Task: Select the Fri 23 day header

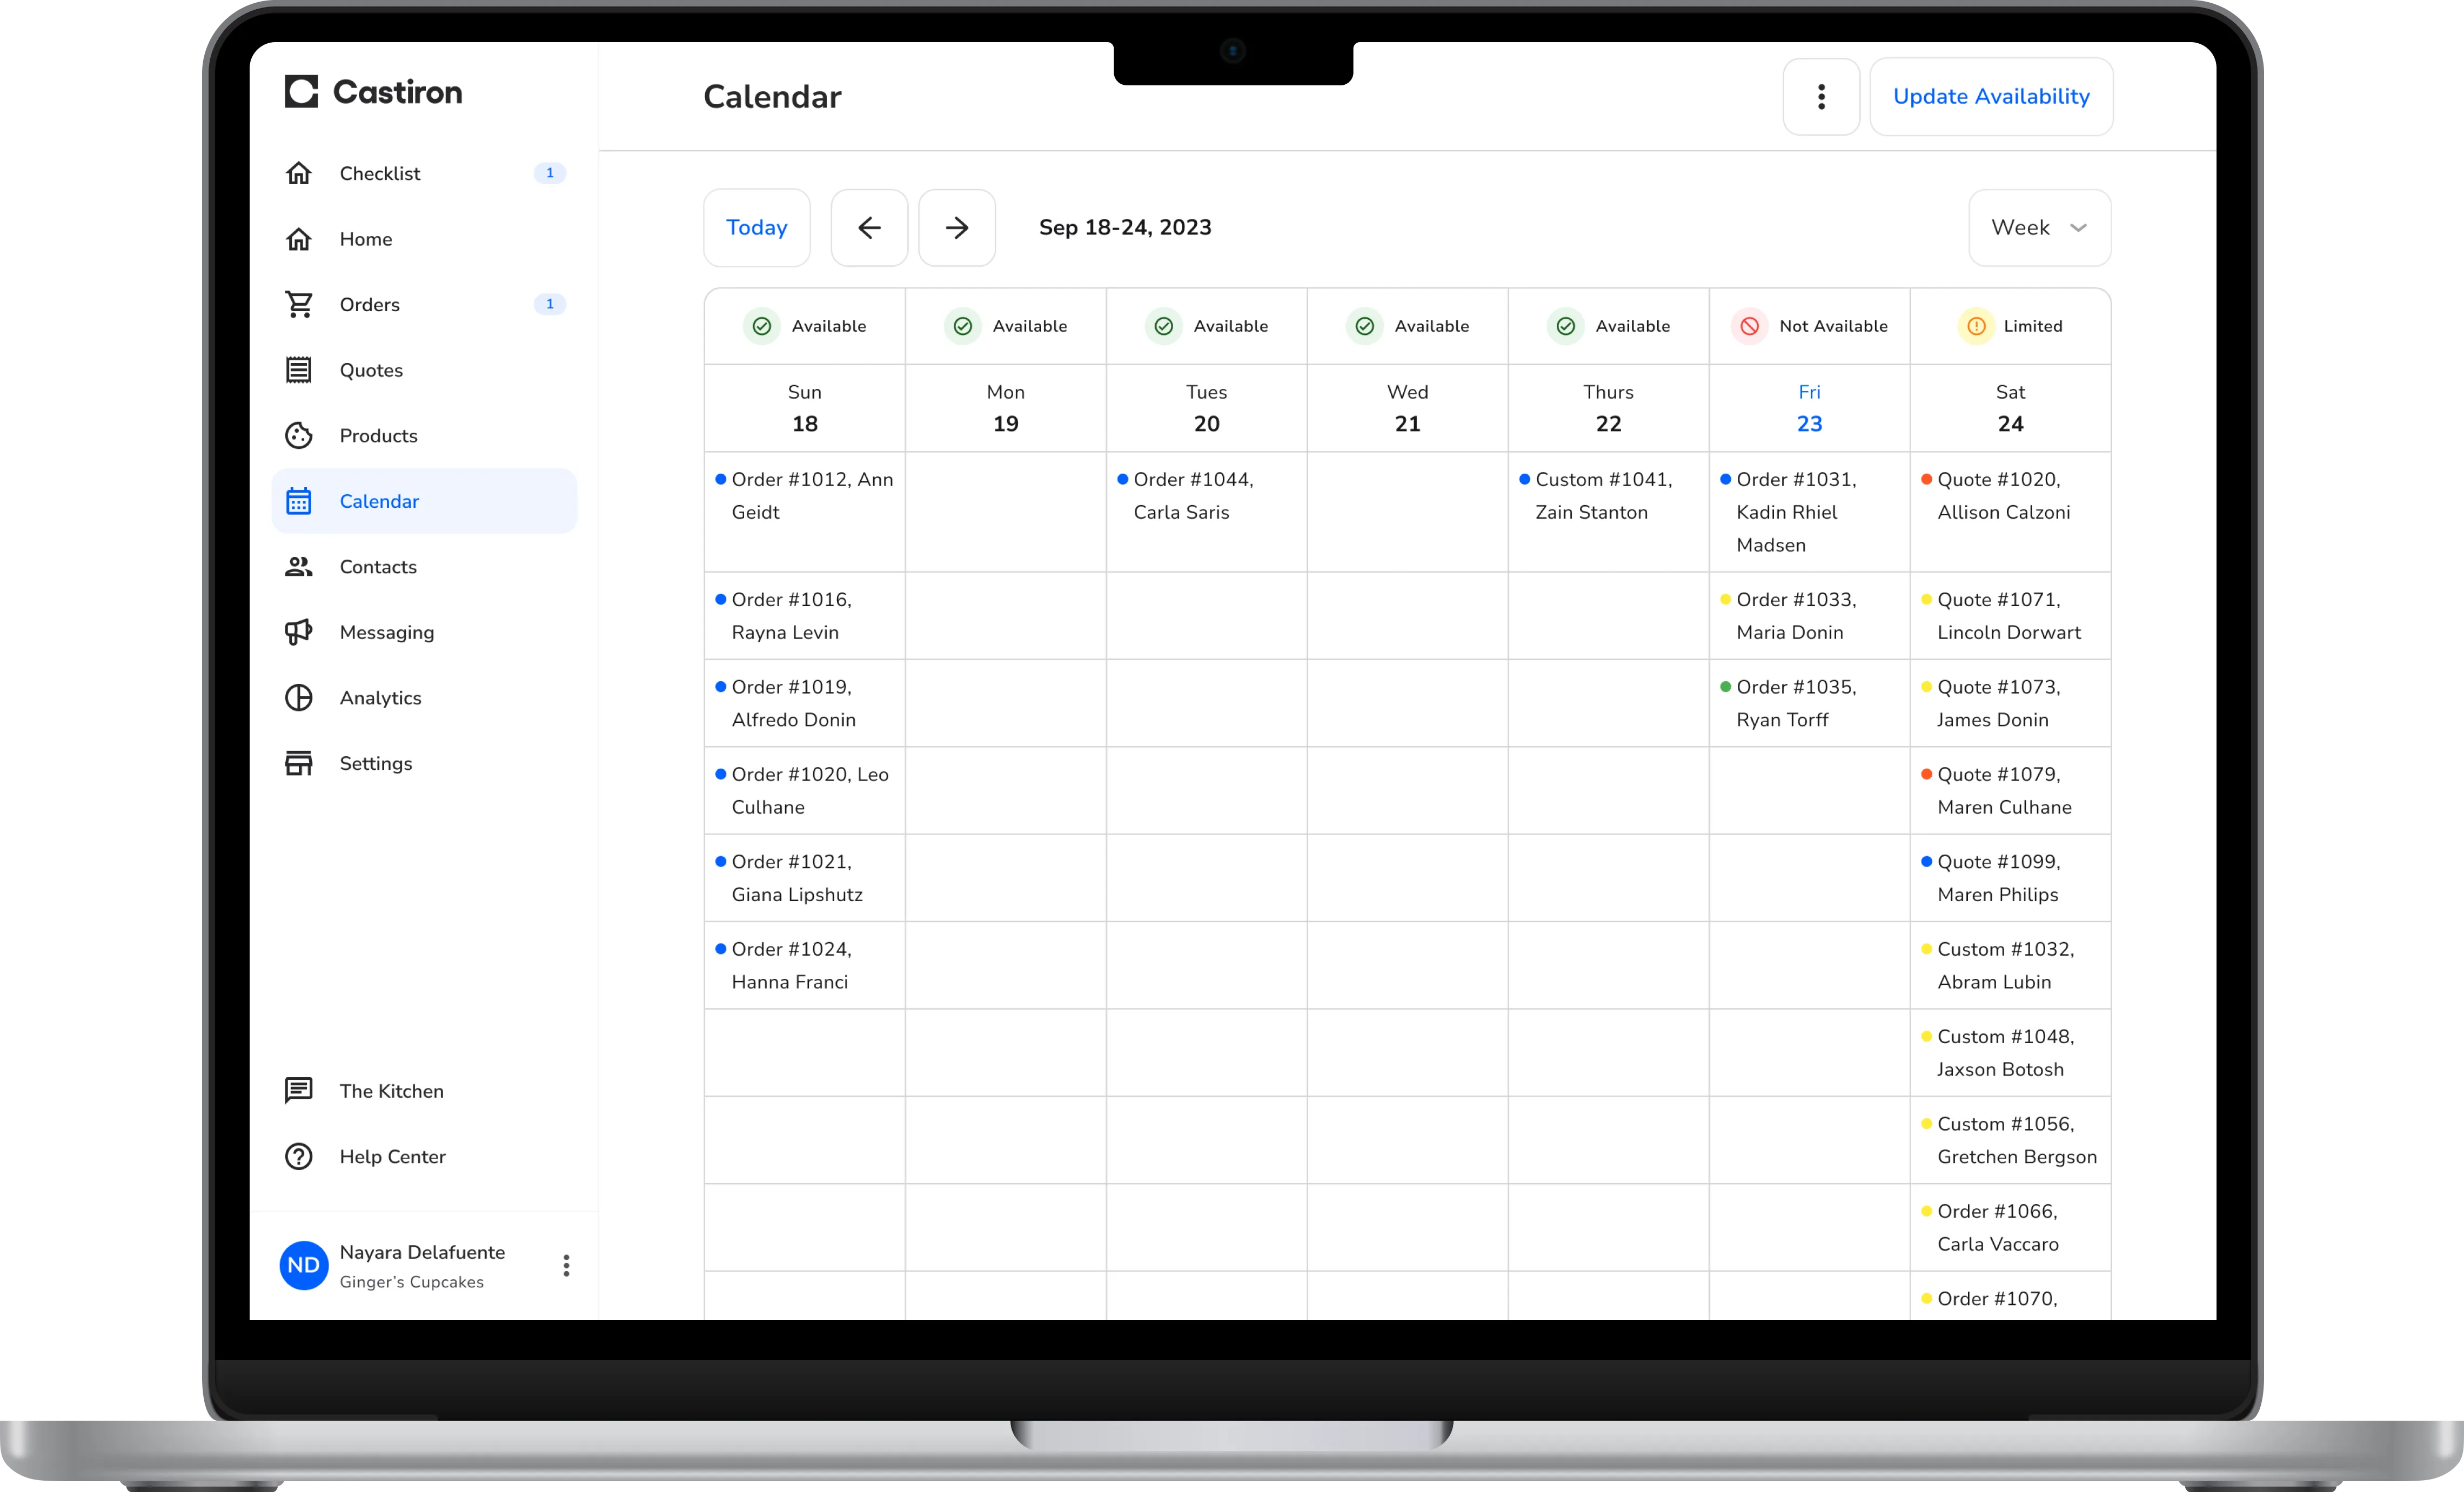Action: tap(1809, 408)
